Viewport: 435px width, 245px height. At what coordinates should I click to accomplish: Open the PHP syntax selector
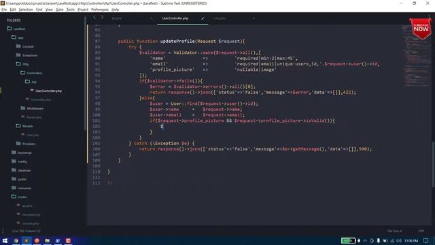pos(421,231)
